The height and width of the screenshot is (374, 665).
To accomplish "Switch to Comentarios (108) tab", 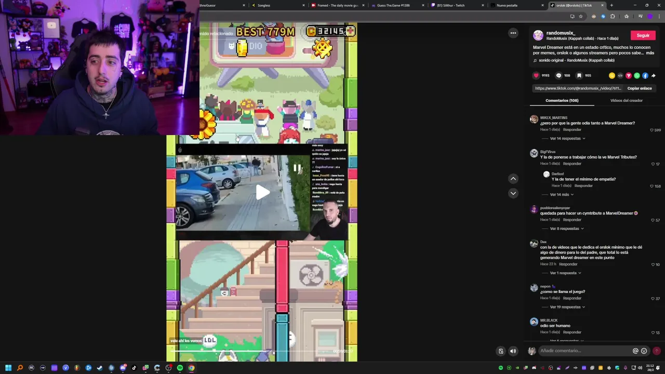I will 562,100.
